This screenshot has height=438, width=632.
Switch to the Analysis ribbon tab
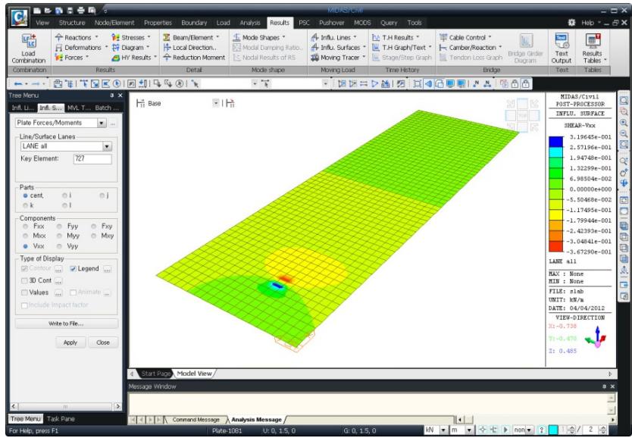click(x=249, y=23)
